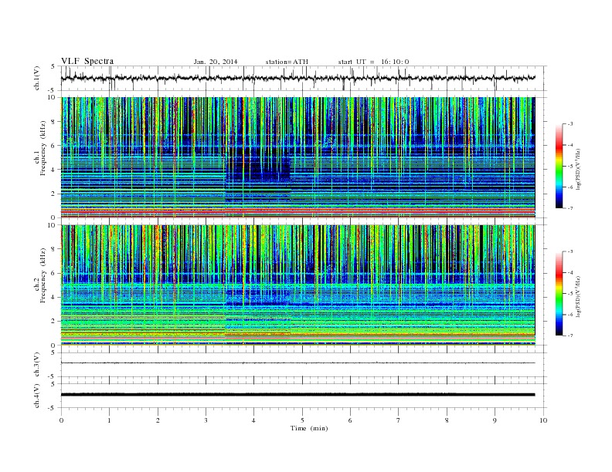Click the "-7" tick on the ch.2 colorbar
The width and height of the screenshot is (612, 472).
(x=570, y=335)
